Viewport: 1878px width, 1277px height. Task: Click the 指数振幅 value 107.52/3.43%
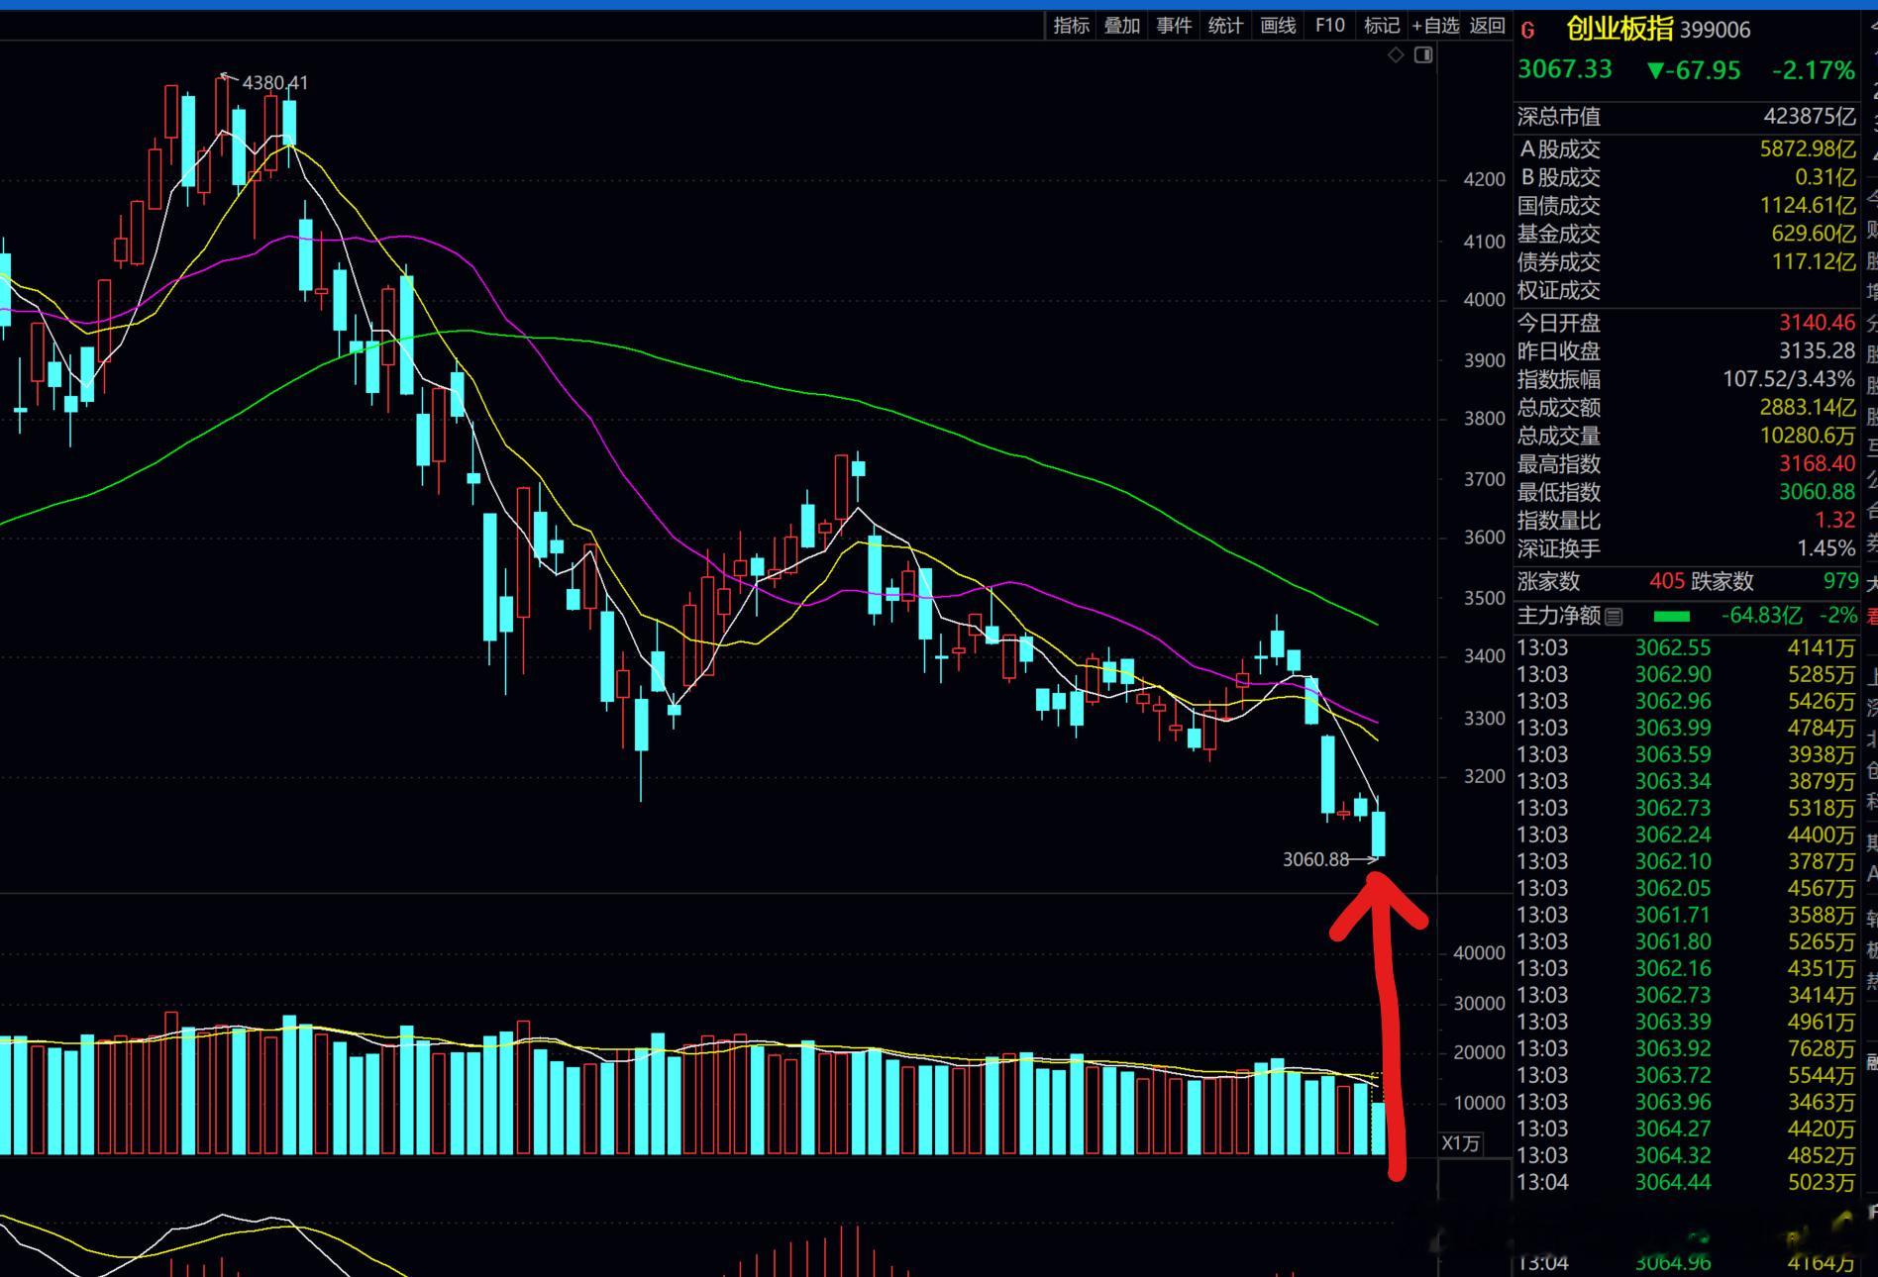pyautogui.click(x=1789, y=379)
